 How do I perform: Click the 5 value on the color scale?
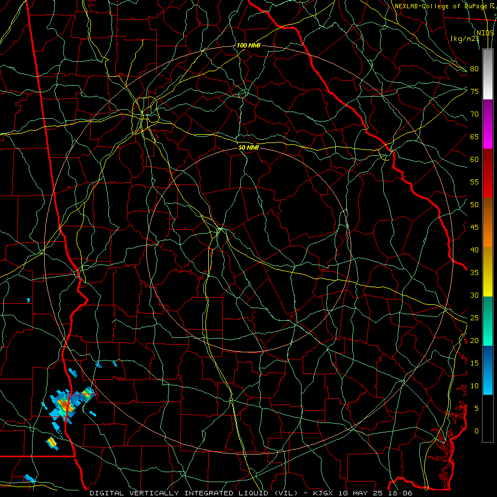click(x=477, y=409)
